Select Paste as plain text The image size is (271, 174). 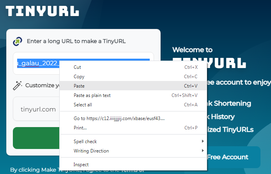133,95
